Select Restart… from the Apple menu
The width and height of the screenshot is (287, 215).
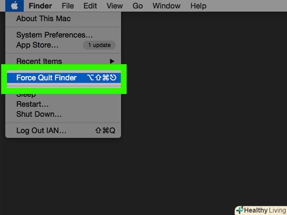click(32, 104)
